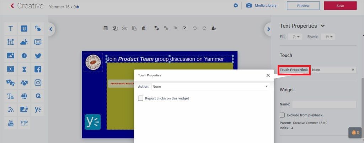Open the Media Library

pos(261,6)
